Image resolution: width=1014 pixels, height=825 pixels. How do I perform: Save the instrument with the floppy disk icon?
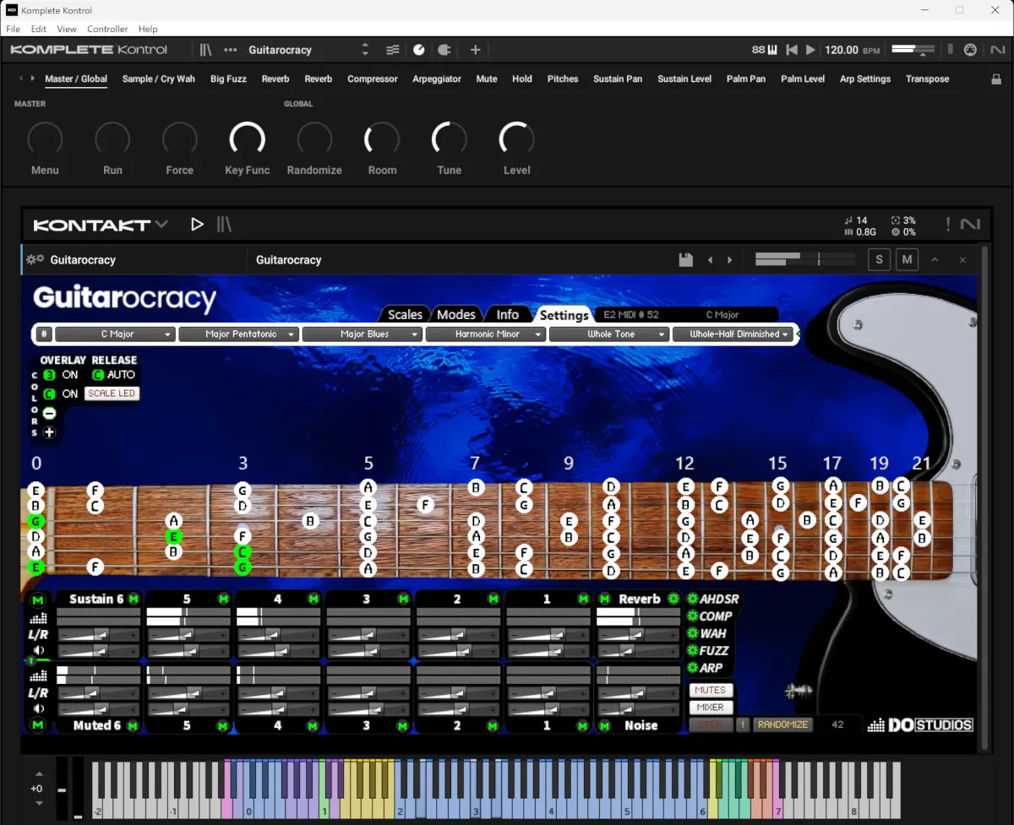coord(686,260)
